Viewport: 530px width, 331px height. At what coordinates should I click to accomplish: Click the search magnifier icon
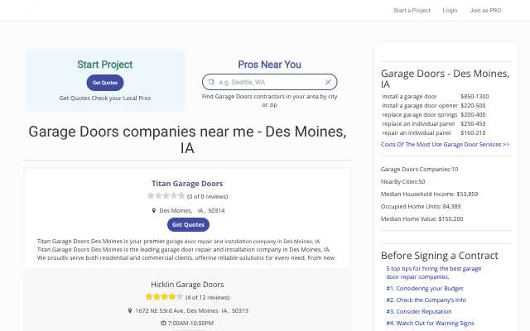(211, 82)
